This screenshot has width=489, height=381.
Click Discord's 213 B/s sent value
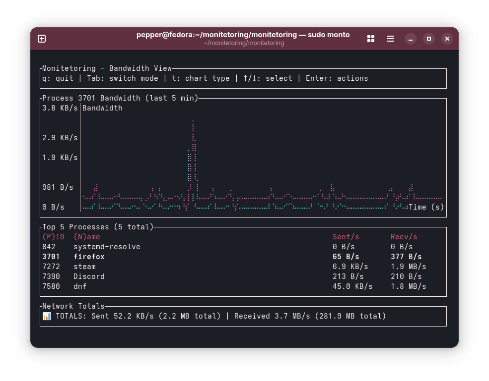(x=348, y=277)
